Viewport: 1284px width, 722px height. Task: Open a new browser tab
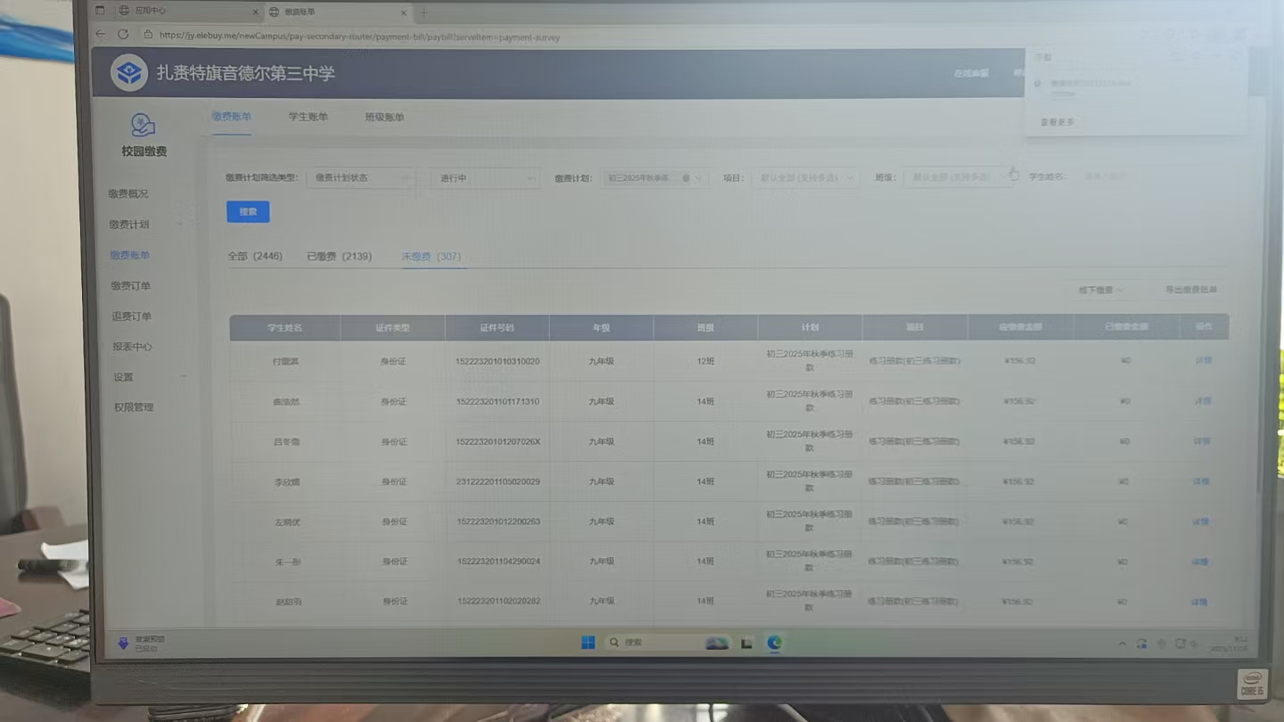[x=424, y=12]
